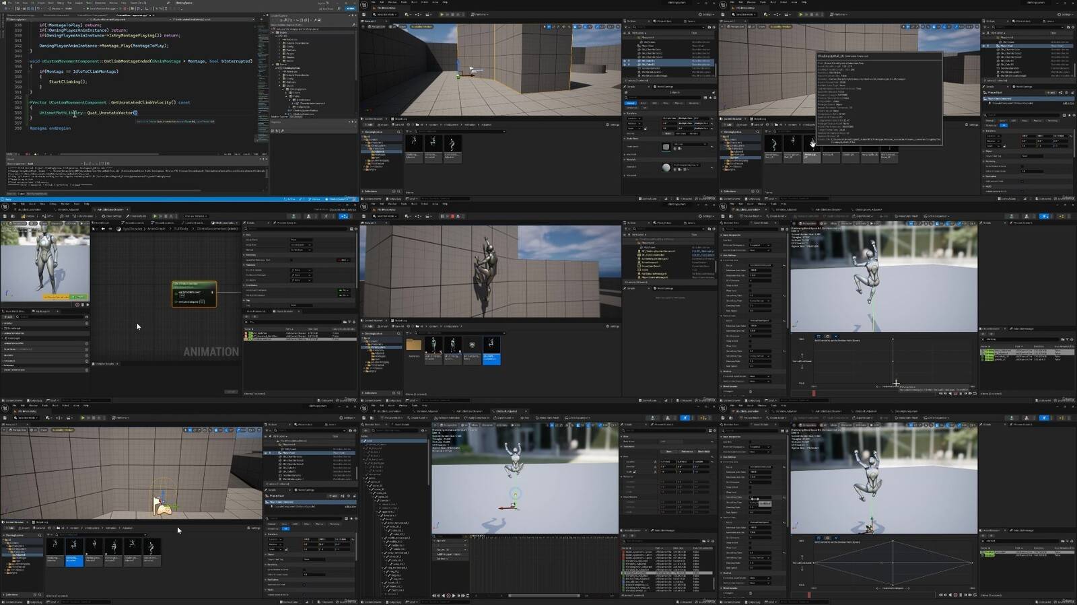Viewport: 1077px width, 605px height.
Task: Stop the play session with the red button in the climbing character editor
Action: pyautogui.click(x=452, y=216)
